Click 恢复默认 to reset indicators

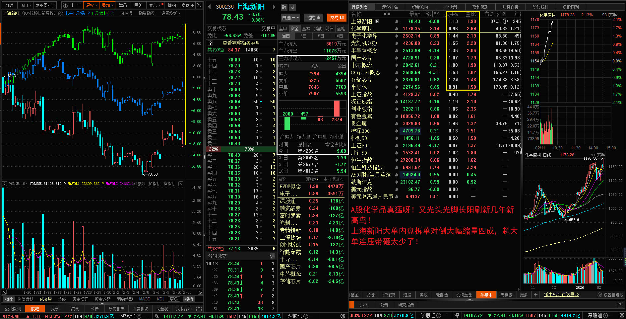click(26, 299)
